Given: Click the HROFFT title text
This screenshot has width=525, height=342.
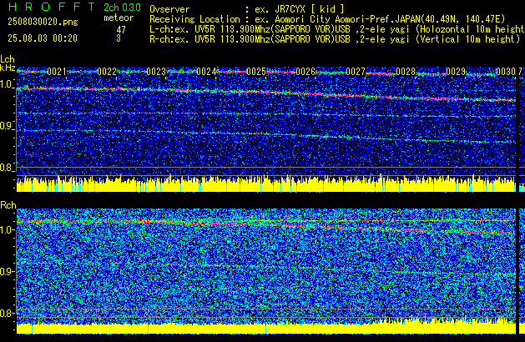Looking at the screenshot, I should [x=52, y=7].
